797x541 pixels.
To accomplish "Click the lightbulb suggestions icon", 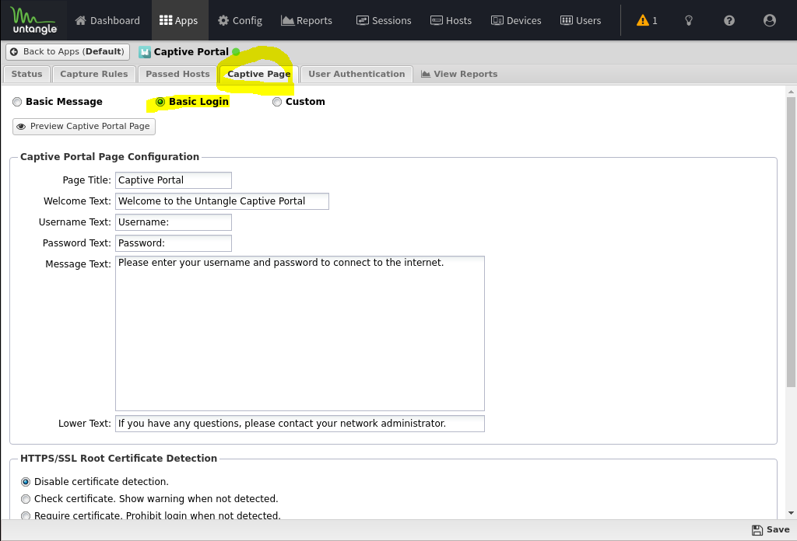I will (x=689, y=20).
